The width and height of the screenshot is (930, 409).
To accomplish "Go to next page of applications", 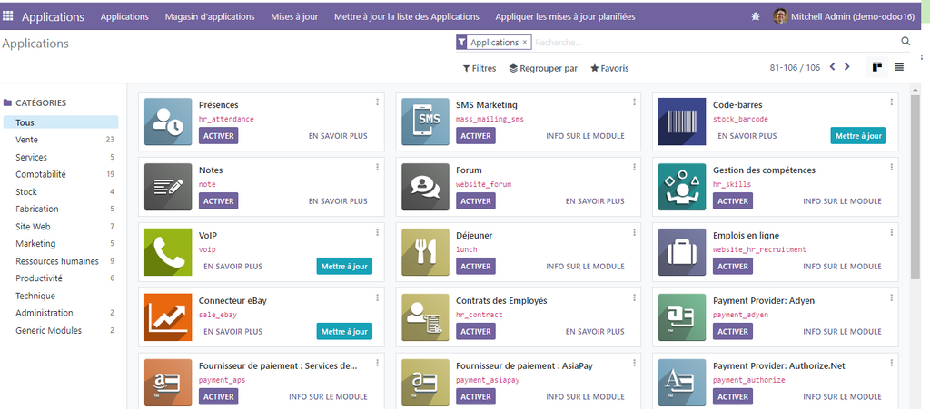I will [x=847, y=67].
